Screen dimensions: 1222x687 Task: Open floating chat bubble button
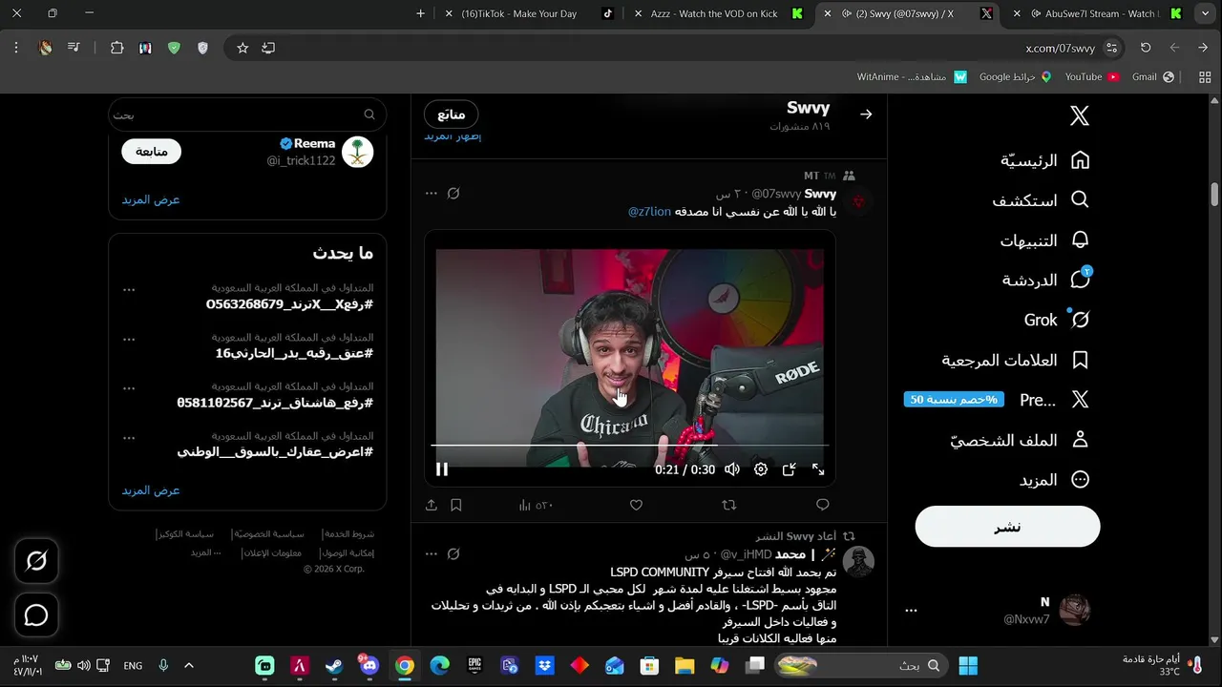click(x=36, y=615)
